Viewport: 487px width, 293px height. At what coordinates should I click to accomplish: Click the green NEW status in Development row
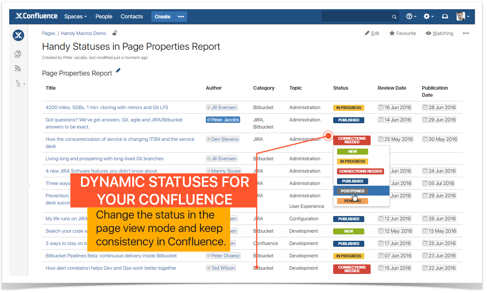pos(349,231)
